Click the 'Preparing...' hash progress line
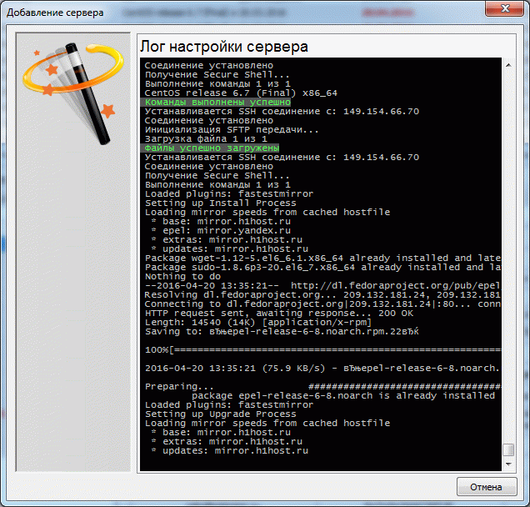 pos(322,387)
